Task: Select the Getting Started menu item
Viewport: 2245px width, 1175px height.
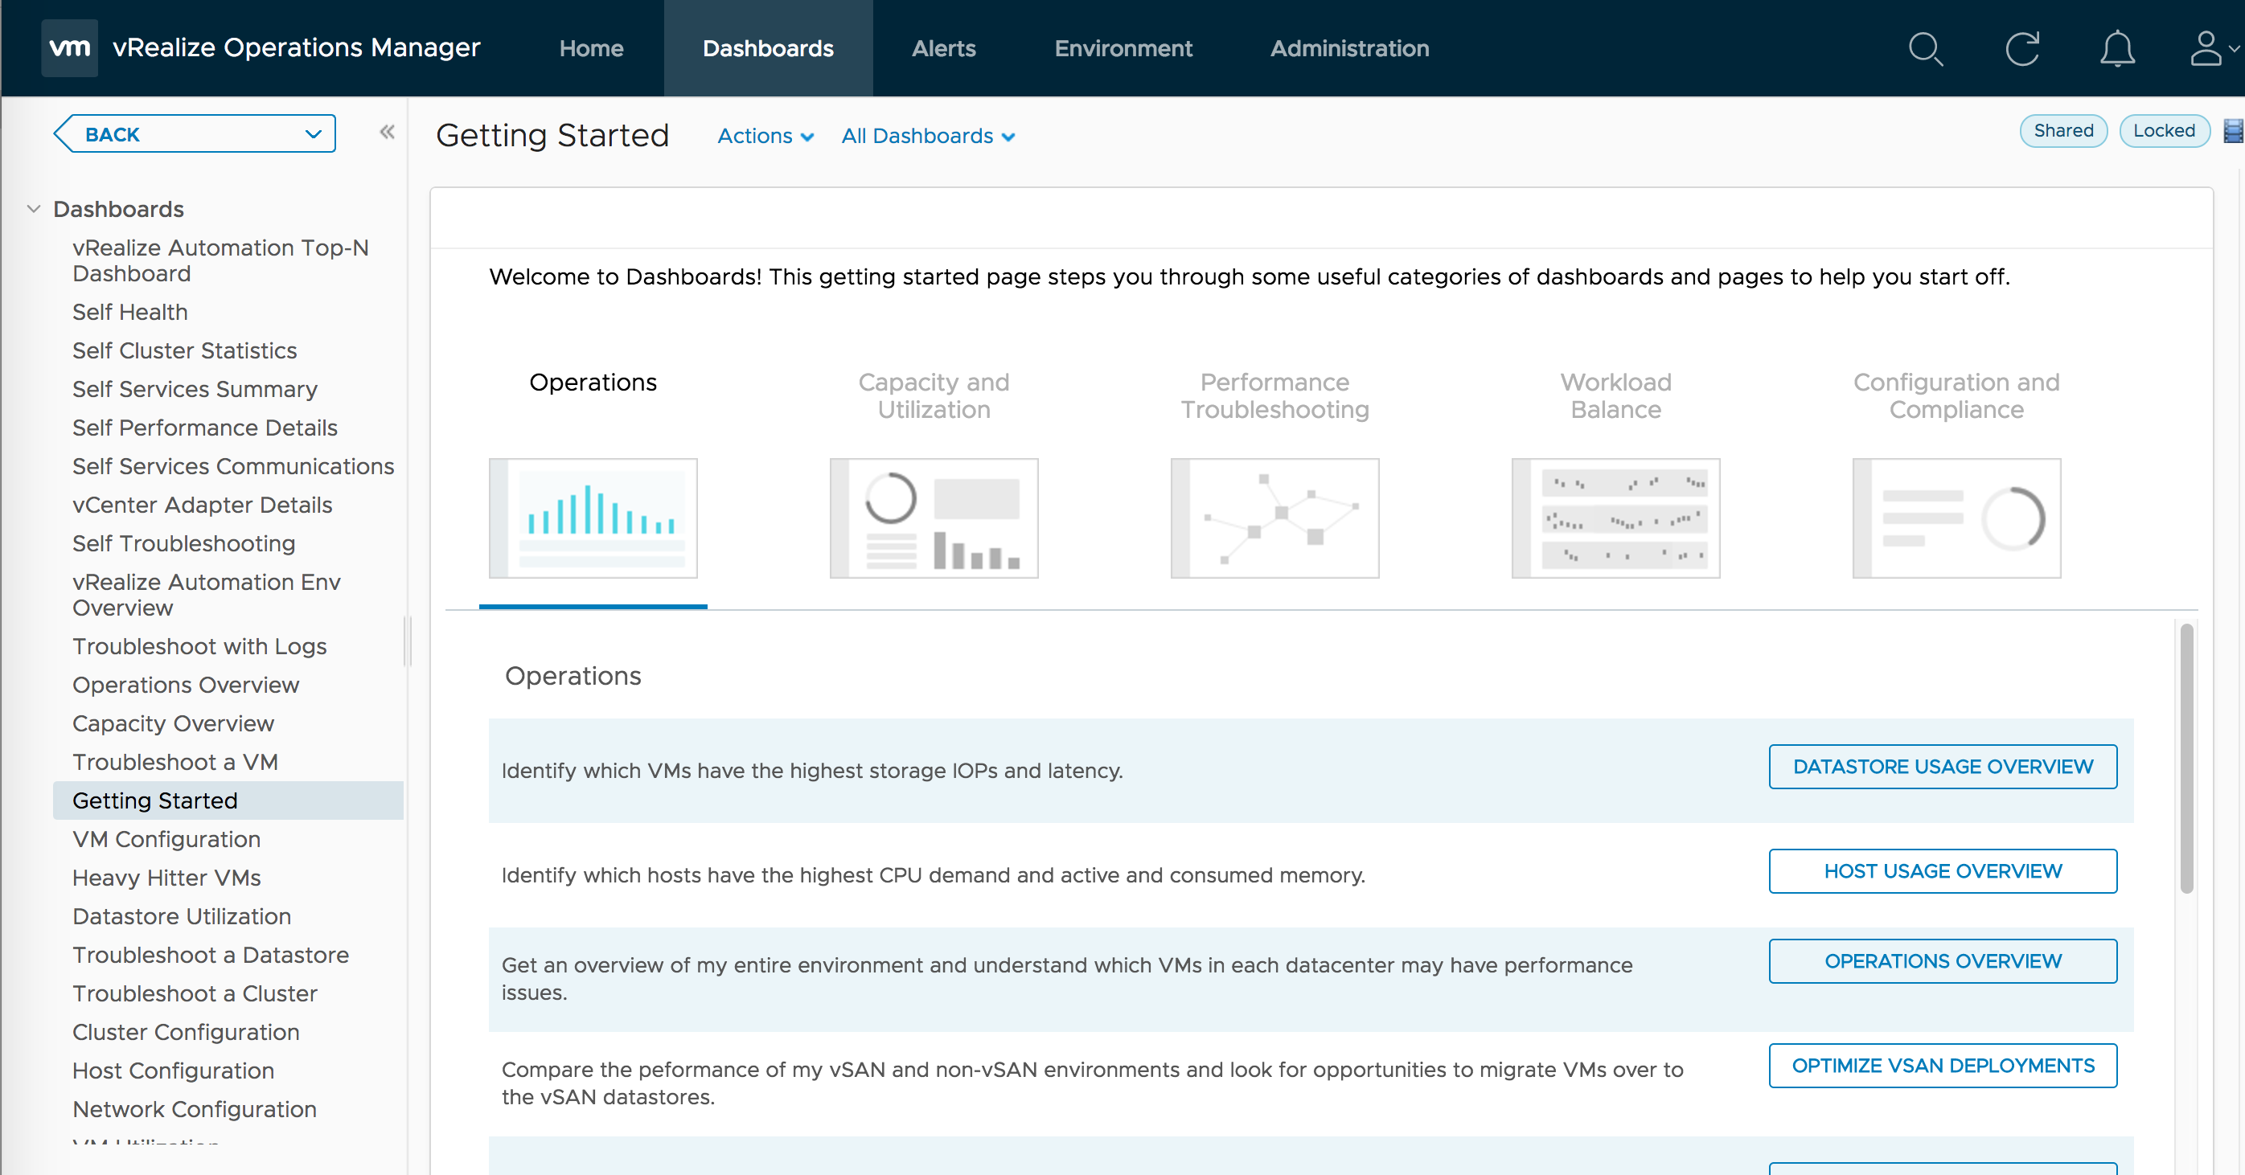Action: click(x=156, y=800)
